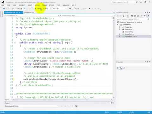Open the DEBUG menu
This screenshot has height=114, width=152.
(37, 5)
